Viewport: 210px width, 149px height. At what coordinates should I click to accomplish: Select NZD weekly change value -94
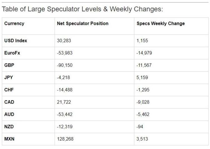[x=140, y=127]
